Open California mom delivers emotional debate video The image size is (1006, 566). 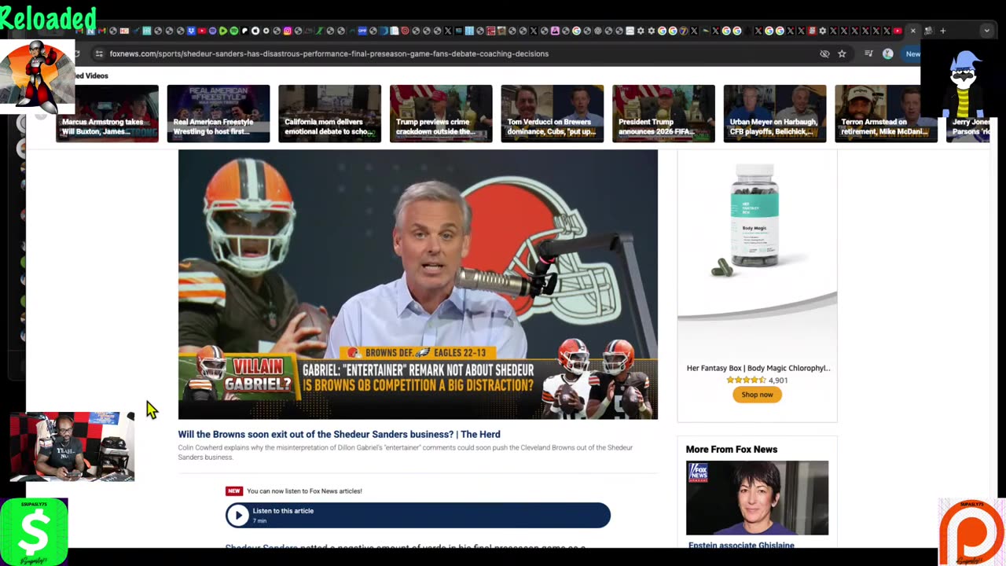(329, 113)
